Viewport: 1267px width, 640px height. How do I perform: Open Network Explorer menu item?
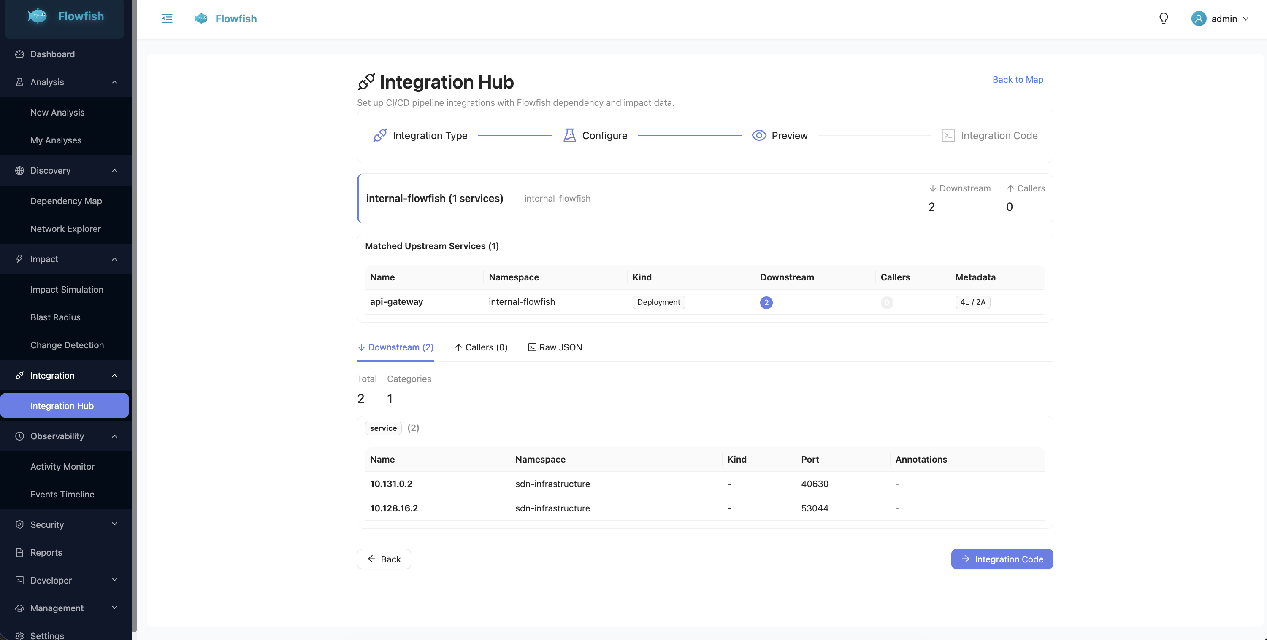point(65,229)
